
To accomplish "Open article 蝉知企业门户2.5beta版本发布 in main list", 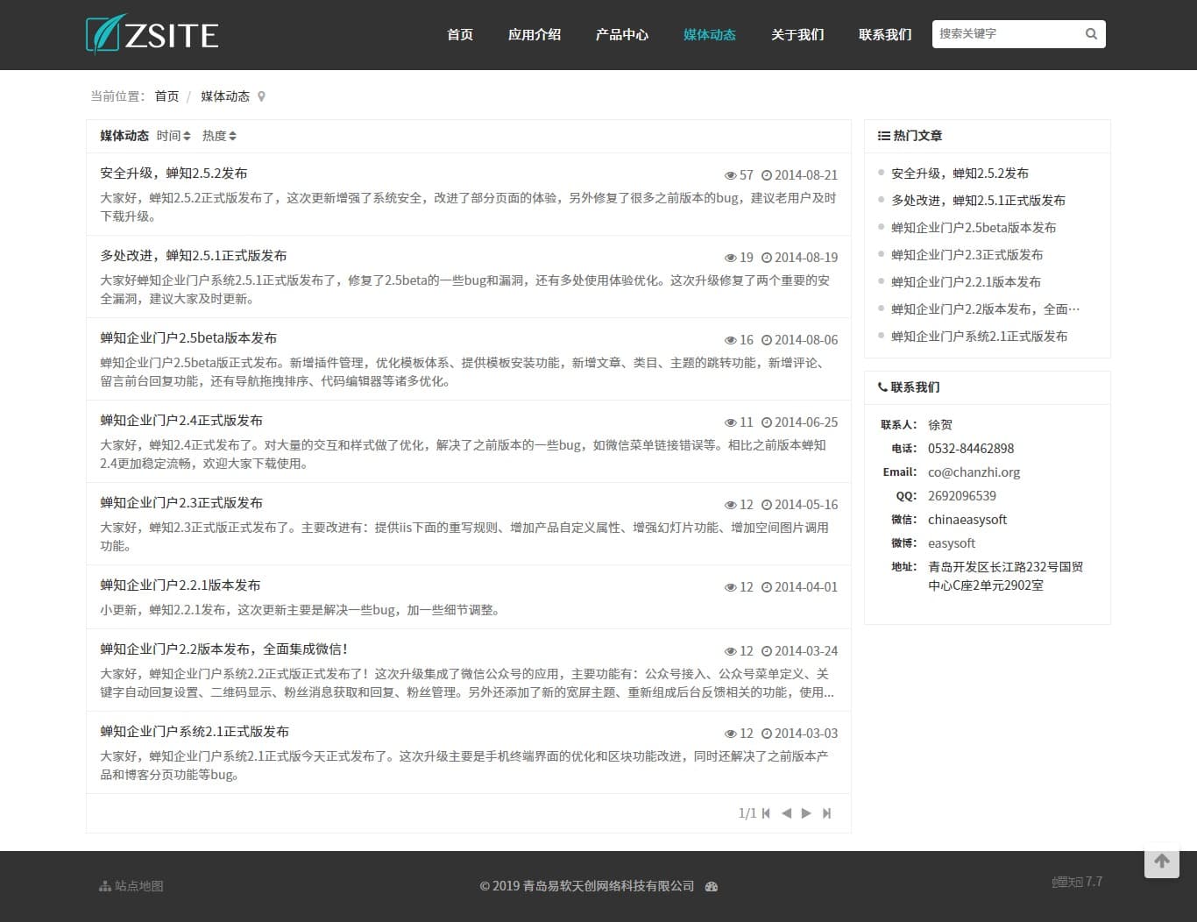I will coord(188,338).
